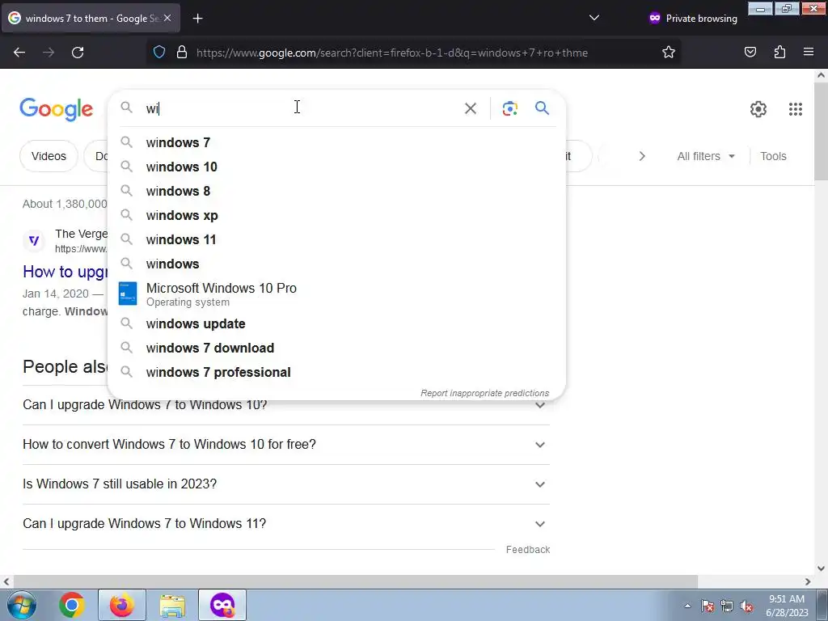Expand 'Can I upgrade Windows 7 to Windows 11?'
Image resolution: width=828 pixels, height=621 pixels.
[286, 524]
